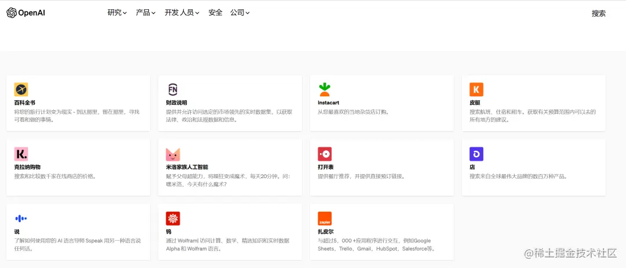Image resolution: width=626 pixels, height=268 pixels.
Task: Expand the 研究 dropdown menu
Action: click(117, 13)
